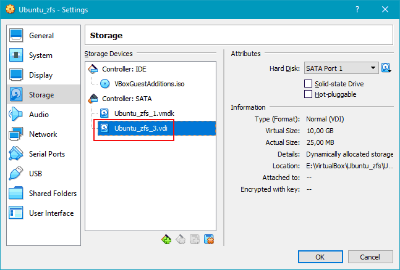Screen dimensions: 400x270
Task: Open the Hard Disk SATA Port dropdown
Action: click(x=341, y=68)
